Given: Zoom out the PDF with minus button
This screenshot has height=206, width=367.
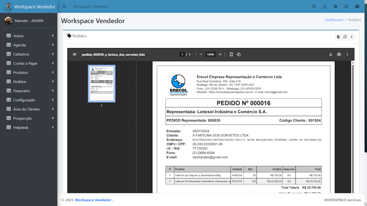Looking at the screenshot, I should tap(200, 54).
